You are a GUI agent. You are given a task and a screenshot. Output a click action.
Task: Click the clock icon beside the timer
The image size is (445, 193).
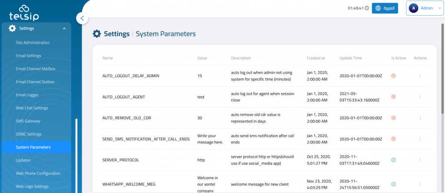[367, 8]
